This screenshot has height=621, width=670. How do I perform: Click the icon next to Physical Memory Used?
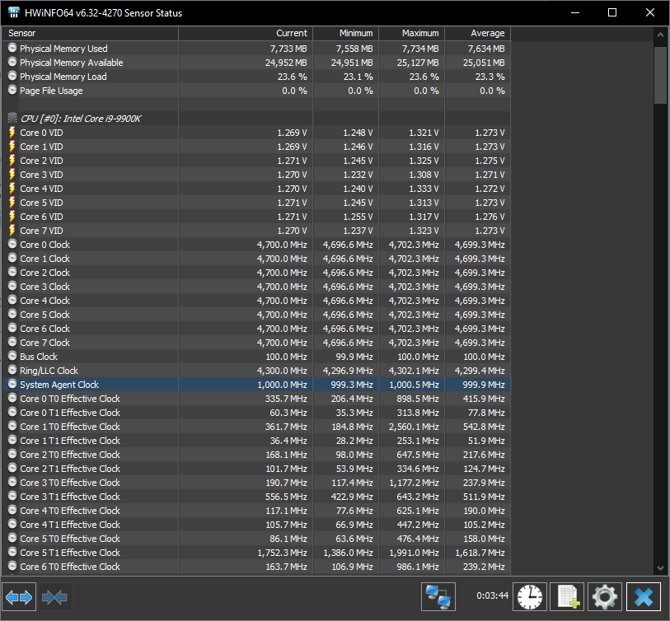pos(12,48)
